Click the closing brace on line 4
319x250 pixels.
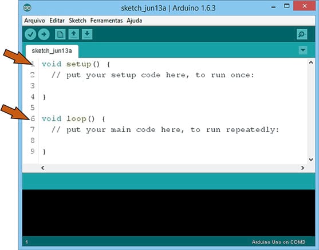44,97
